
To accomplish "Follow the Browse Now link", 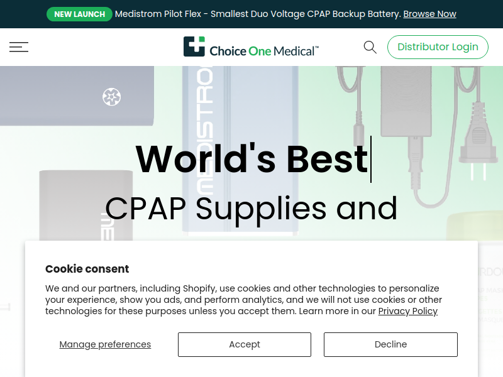I will click(429, 14).
